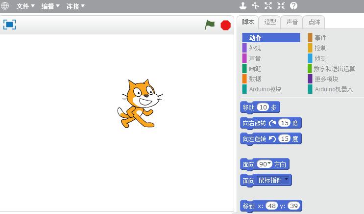Screen dimensions: 364x214
Task: Select the grow sprite tool
Action: pos(268,6)
